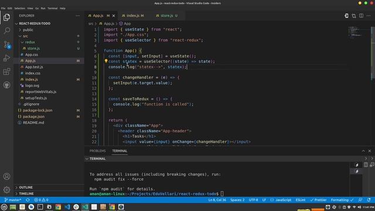Screen dimensions: 375x211
Task: Open the Accounts menu icon
Action: pyautogui.click(x=6, y=176)
